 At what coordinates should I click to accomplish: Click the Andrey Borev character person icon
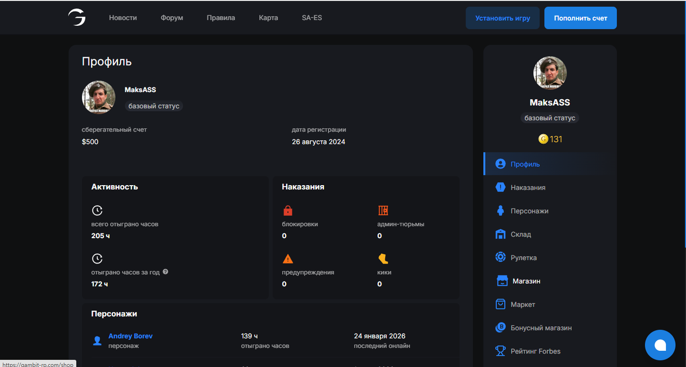point(98,341)
